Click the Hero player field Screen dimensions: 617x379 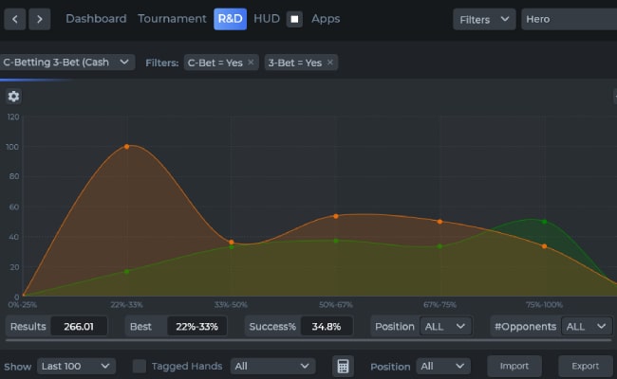[x=569, y=19]
